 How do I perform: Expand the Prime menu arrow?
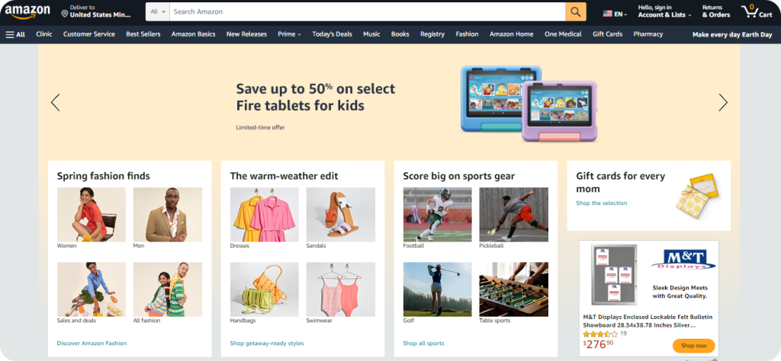point(299,35)
